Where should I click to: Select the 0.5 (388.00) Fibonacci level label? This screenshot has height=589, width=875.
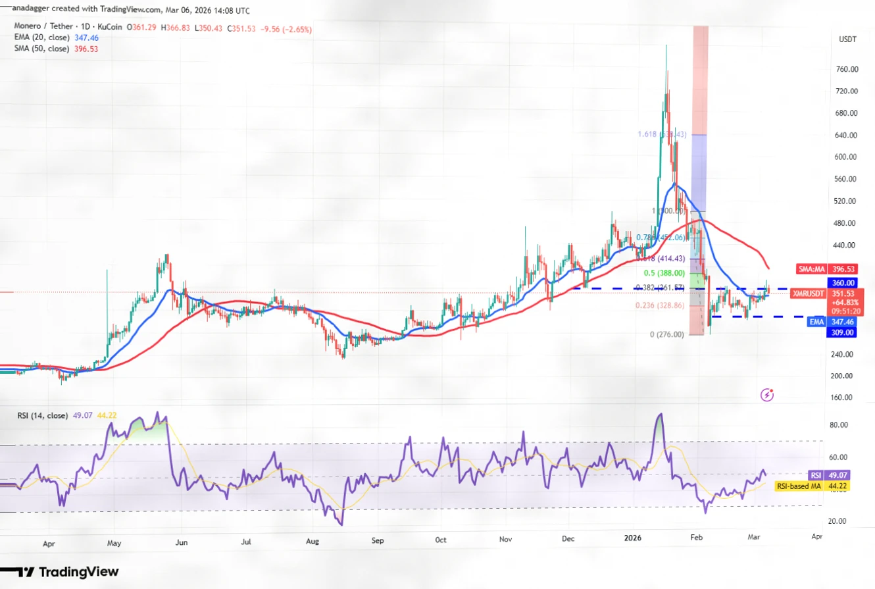click(x=666, y=272)
